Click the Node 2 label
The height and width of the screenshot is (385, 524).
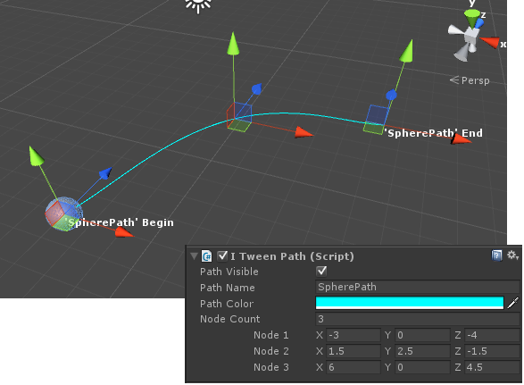pyautogui.click(x=271, y=351)
